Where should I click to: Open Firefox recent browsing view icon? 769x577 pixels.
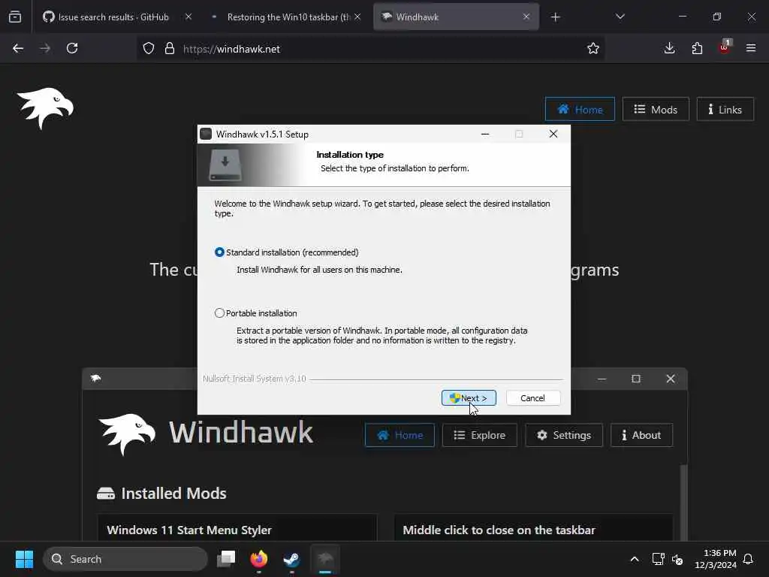point(15,17)
